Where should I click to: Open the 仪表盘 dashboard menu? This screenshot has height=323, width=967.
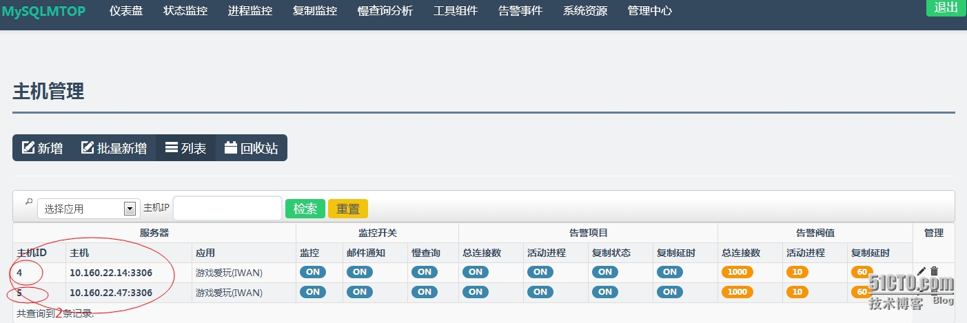pyautogui.click(x=126, y=11)
